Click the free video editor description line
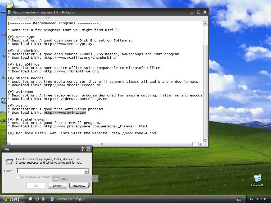The width and height of the screenshot is (271, 203). tap(105, 95)
